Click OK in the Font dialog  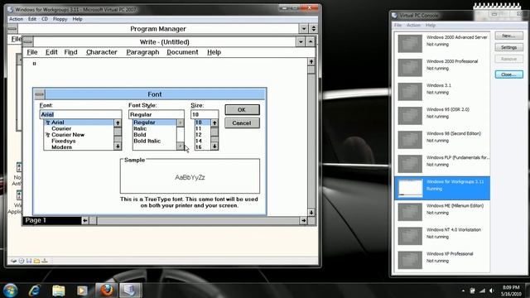pos(242,110)
